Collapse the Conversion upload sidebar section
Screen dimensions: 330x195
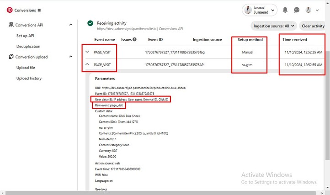71,57
